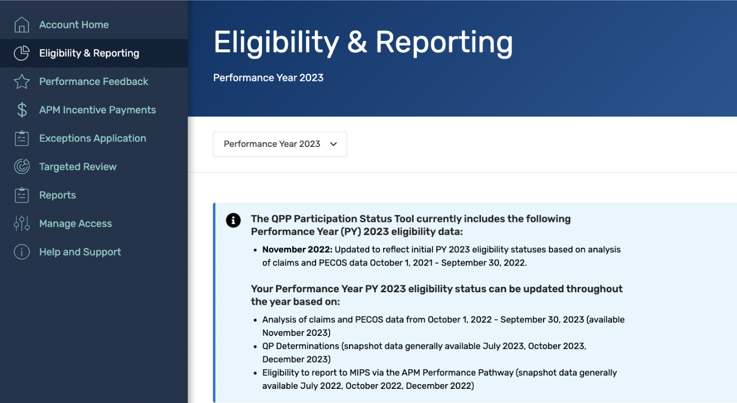This screenshot has height=403, width=737.
Task: Click the info icon on the eligibility notice banner
Action: click(233, 220)
